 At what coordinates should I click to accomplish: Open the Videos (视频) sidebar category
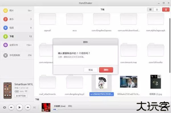pyautogui.click(x=17, y=28)
